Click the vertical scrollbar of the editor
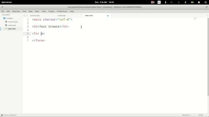This screenshot has height=117, width=209. pyautogui.click(x=208, y=57)
